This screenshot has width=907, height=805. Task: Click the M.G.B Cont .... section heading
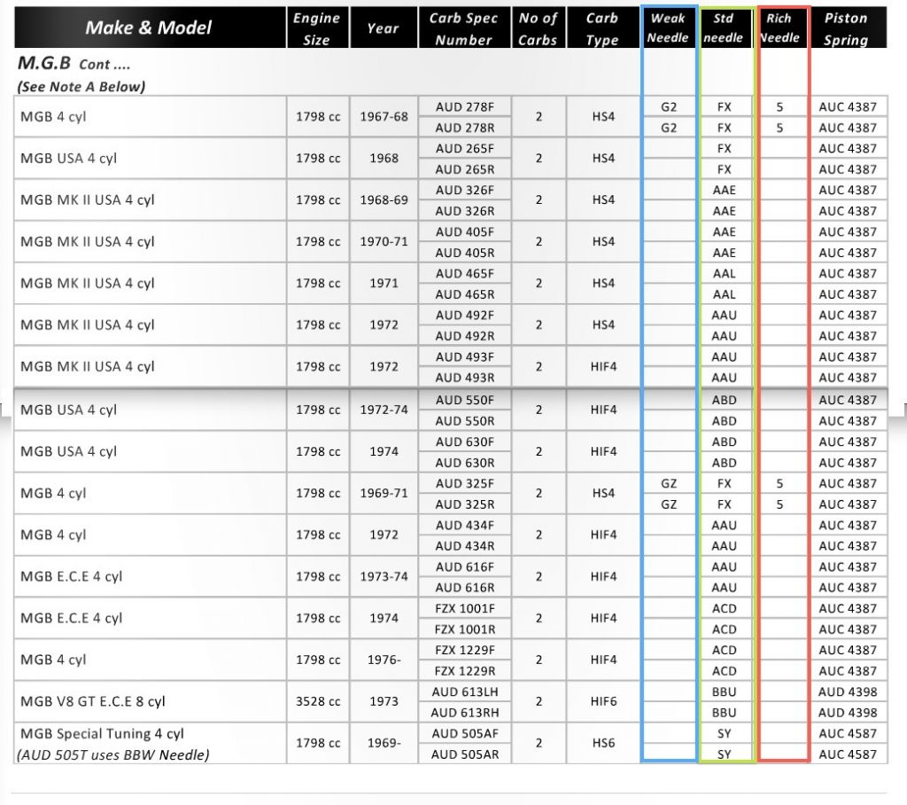point(74,63)
